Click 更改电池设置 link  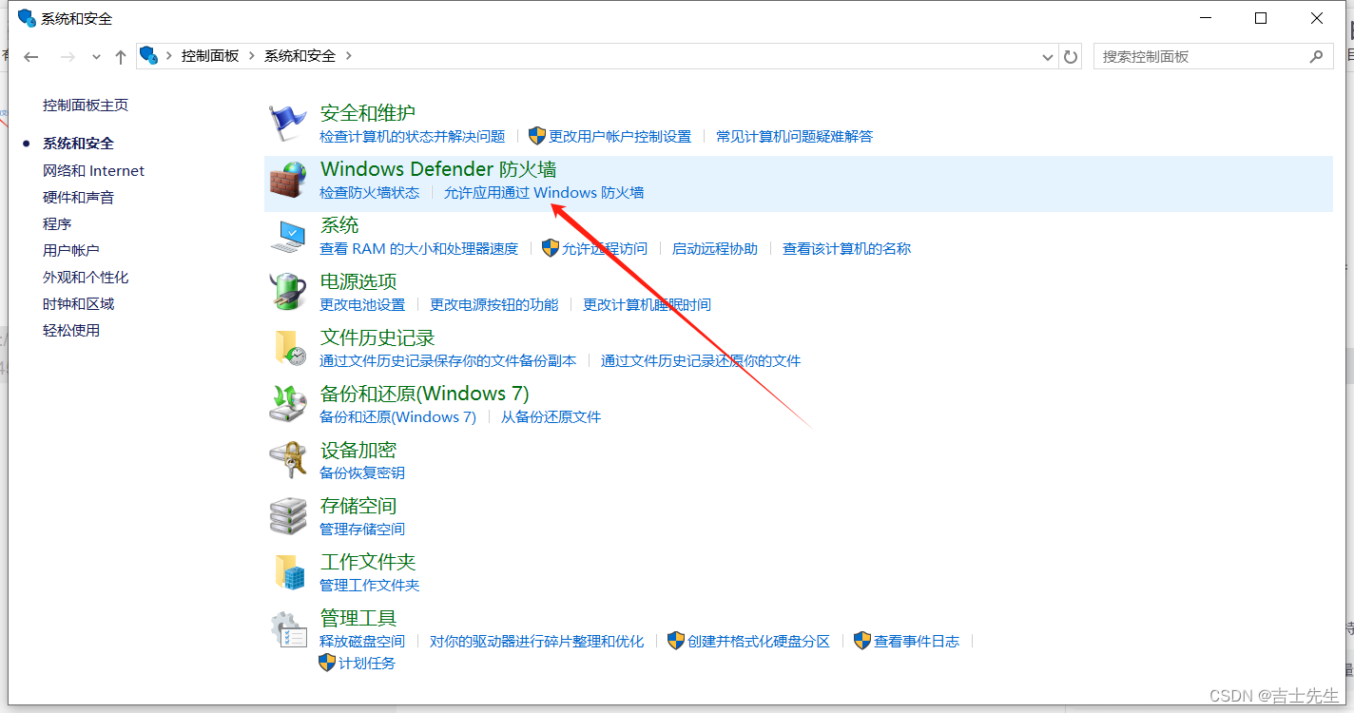coord(362,304)
